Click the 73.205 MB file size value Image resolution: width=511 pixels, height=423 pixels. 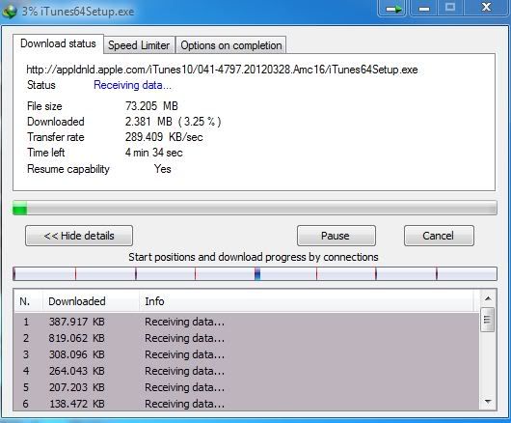pos(151,106)
